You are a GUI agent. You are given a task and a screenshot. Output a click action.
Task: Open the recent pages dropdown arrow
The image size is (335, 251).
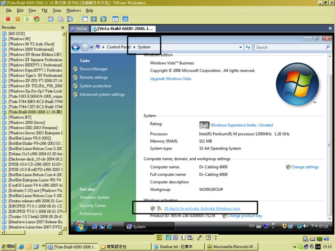tap(91, 47)
